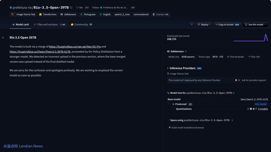Click the Rio-3.5-Open-397B model title
Screen dimensions: 271x152
coord(51,8)
